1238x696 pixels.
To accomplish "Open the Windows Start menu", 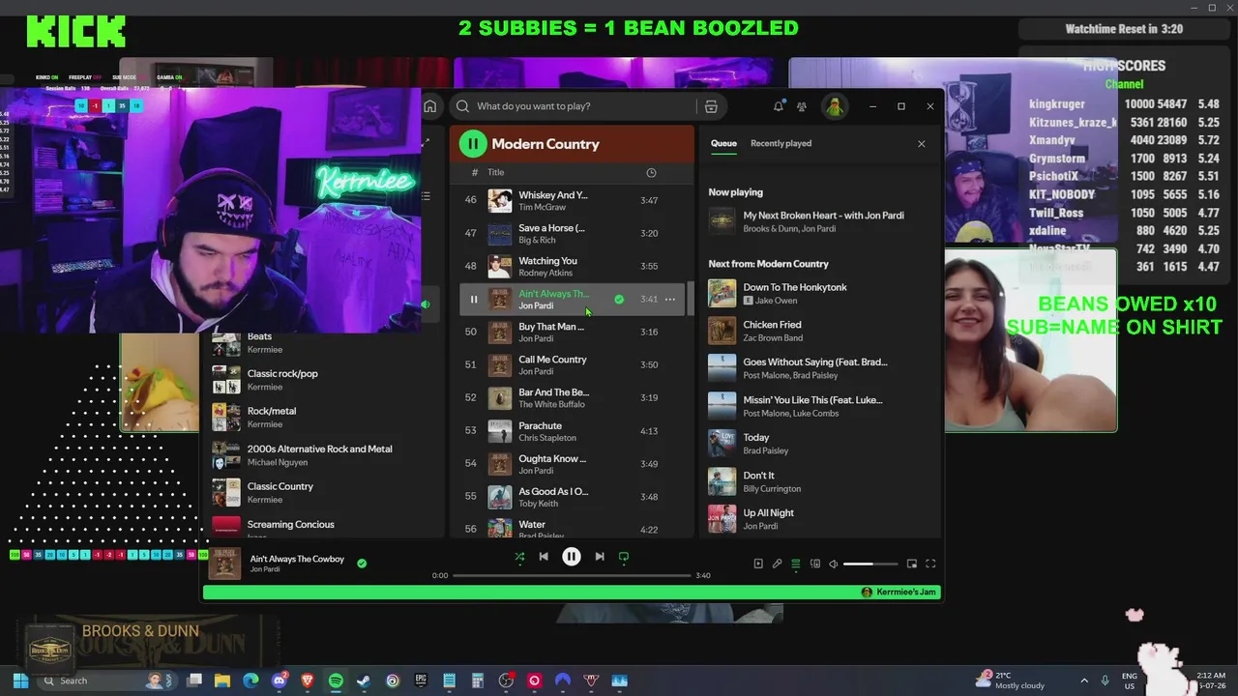I will pos(20,681).
